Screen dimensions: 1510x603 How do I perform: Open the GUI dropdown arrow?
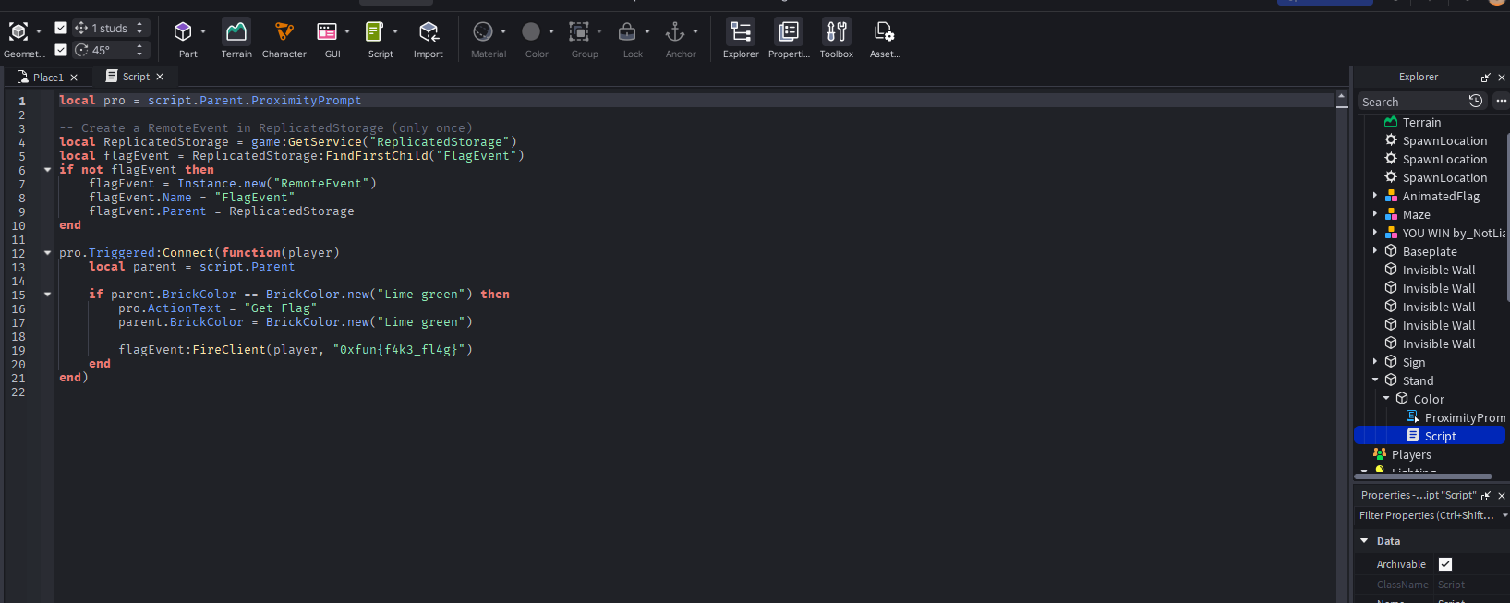click(x=347, y=31)
